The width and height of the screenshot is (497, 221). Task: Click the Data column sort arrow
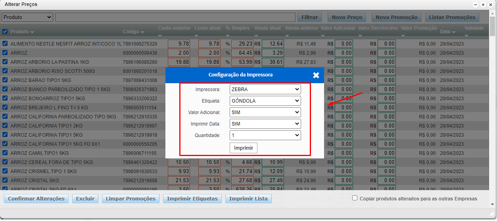(x=454, y=32)
